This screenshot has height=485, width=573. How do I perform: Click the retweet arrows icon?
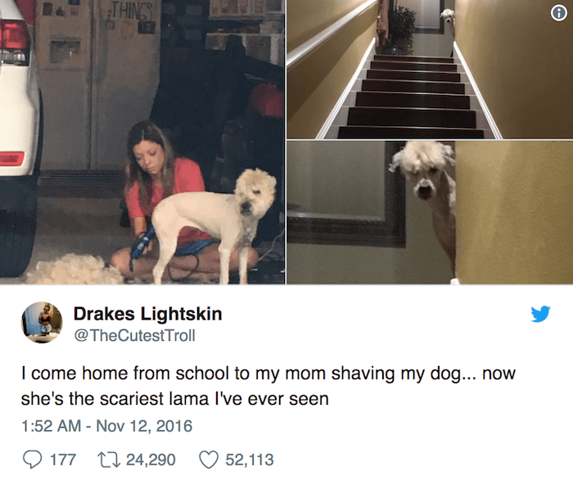109,460
